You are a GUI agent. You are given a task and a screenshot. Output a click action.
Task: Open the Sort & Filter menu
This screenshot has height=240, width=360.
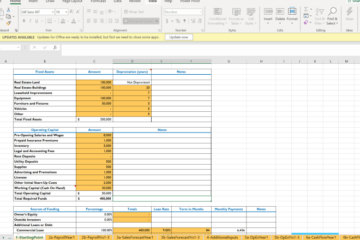319,16
